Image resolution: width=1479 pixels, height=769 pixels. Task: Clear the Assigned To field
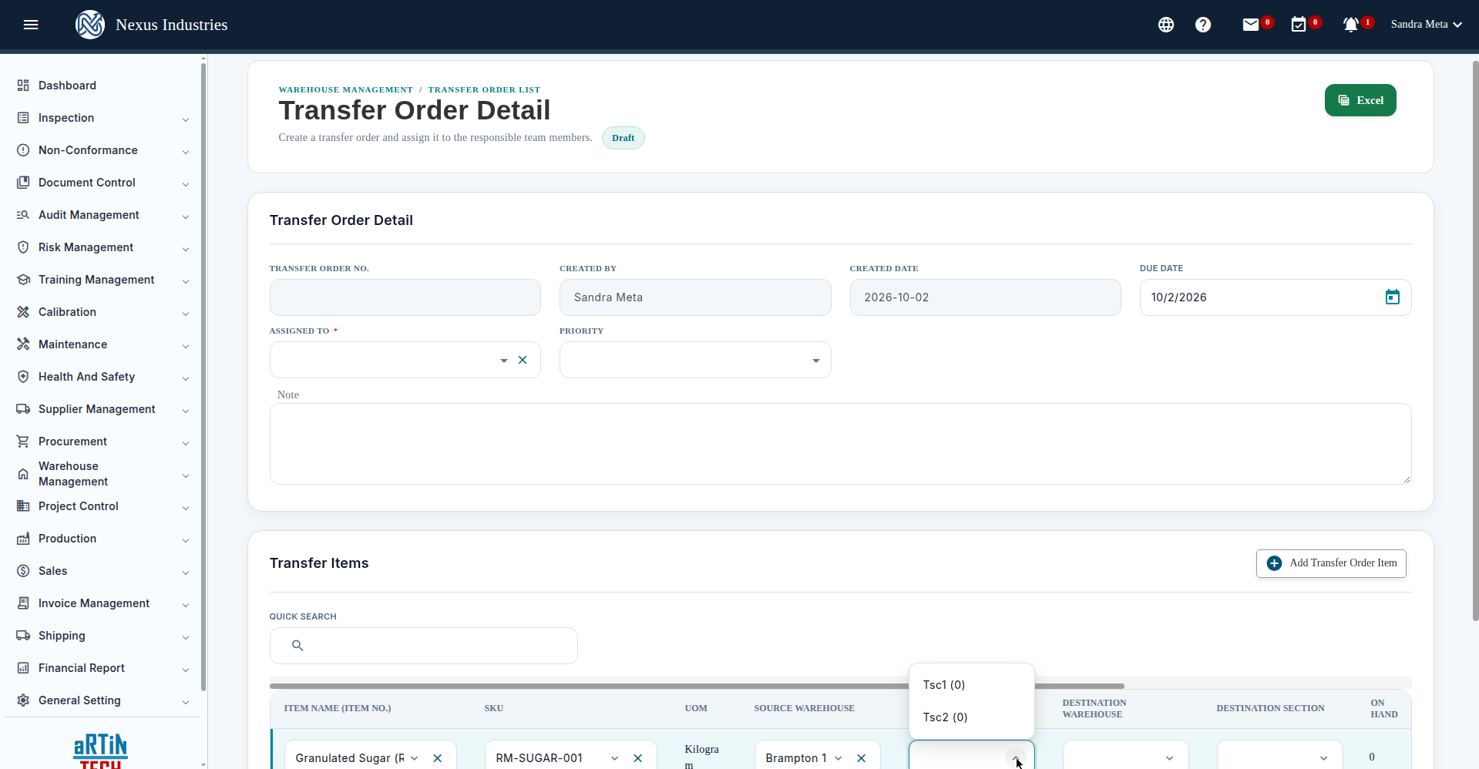523,360
